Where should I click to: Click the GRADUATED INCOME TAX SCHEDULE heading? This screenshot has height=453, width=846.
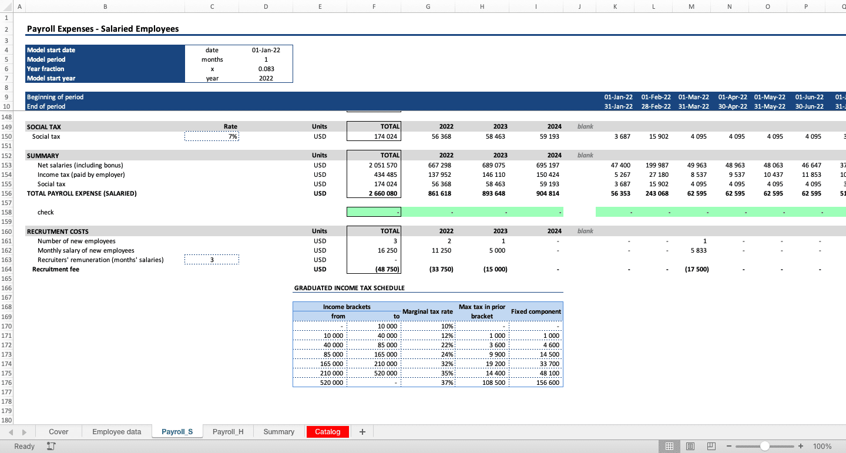pos(349,288)
